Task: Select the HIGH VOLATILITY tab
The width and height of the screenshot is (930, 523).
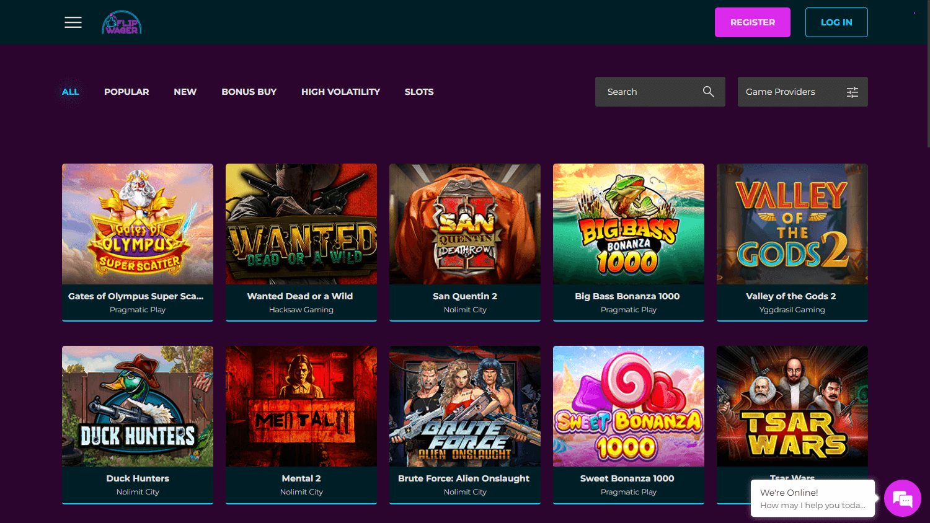Action: click(340, 92)
